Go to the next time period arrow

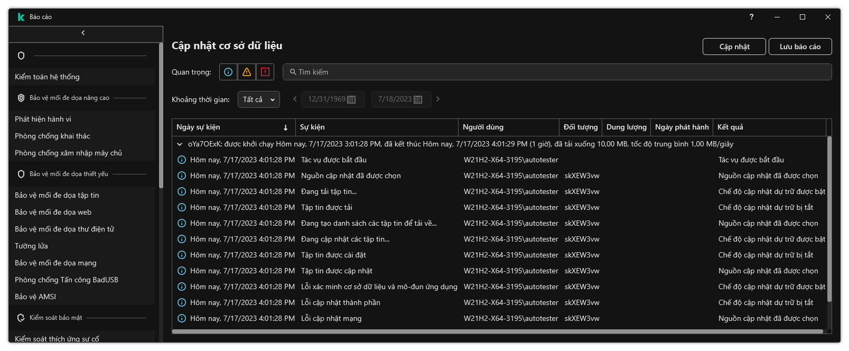[x=437, y=99]
